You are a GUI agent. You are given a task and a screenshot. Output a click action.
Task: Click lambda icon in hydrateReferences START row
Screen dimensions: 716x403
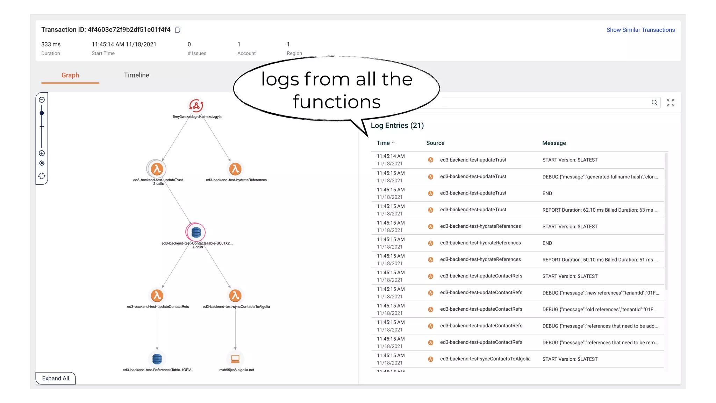[431, 226]
